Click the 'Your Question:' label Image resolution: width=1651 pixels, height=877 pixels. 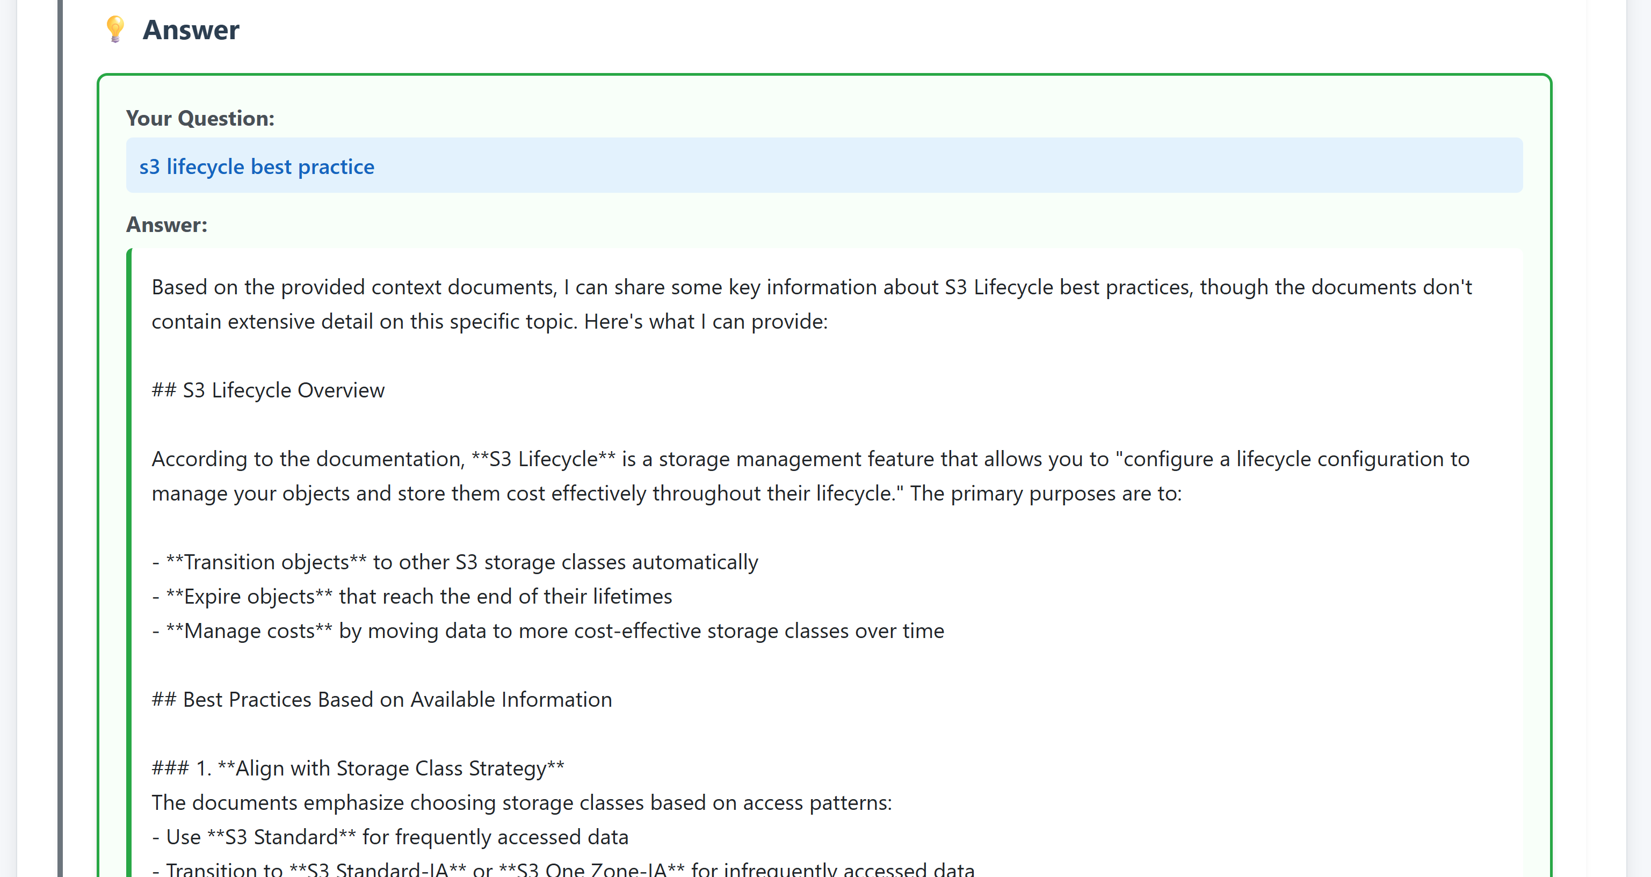pyautogui.click(x=200, y=119)
